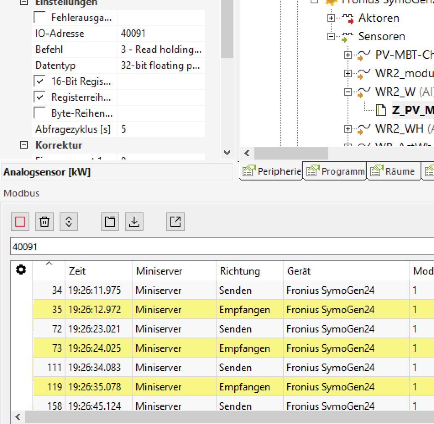The height and width of the screenshot is (424, 434).
Task: Select the Aktoren node label
Action: pos(379,18)
